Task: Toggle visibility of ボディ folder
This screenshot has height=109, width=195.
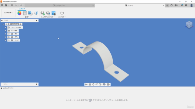Action: click(9, 37)
